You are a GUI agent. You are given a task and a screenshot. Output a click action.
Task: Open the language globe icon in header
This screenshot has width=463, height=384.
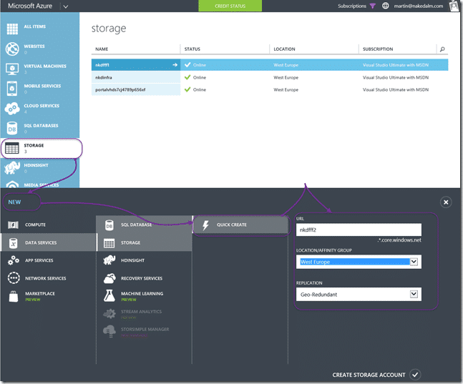[385, 6]
